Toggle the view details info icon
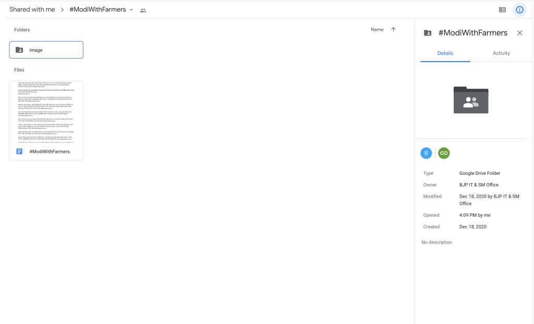The image size is (534, 324). tap(519, 10)
